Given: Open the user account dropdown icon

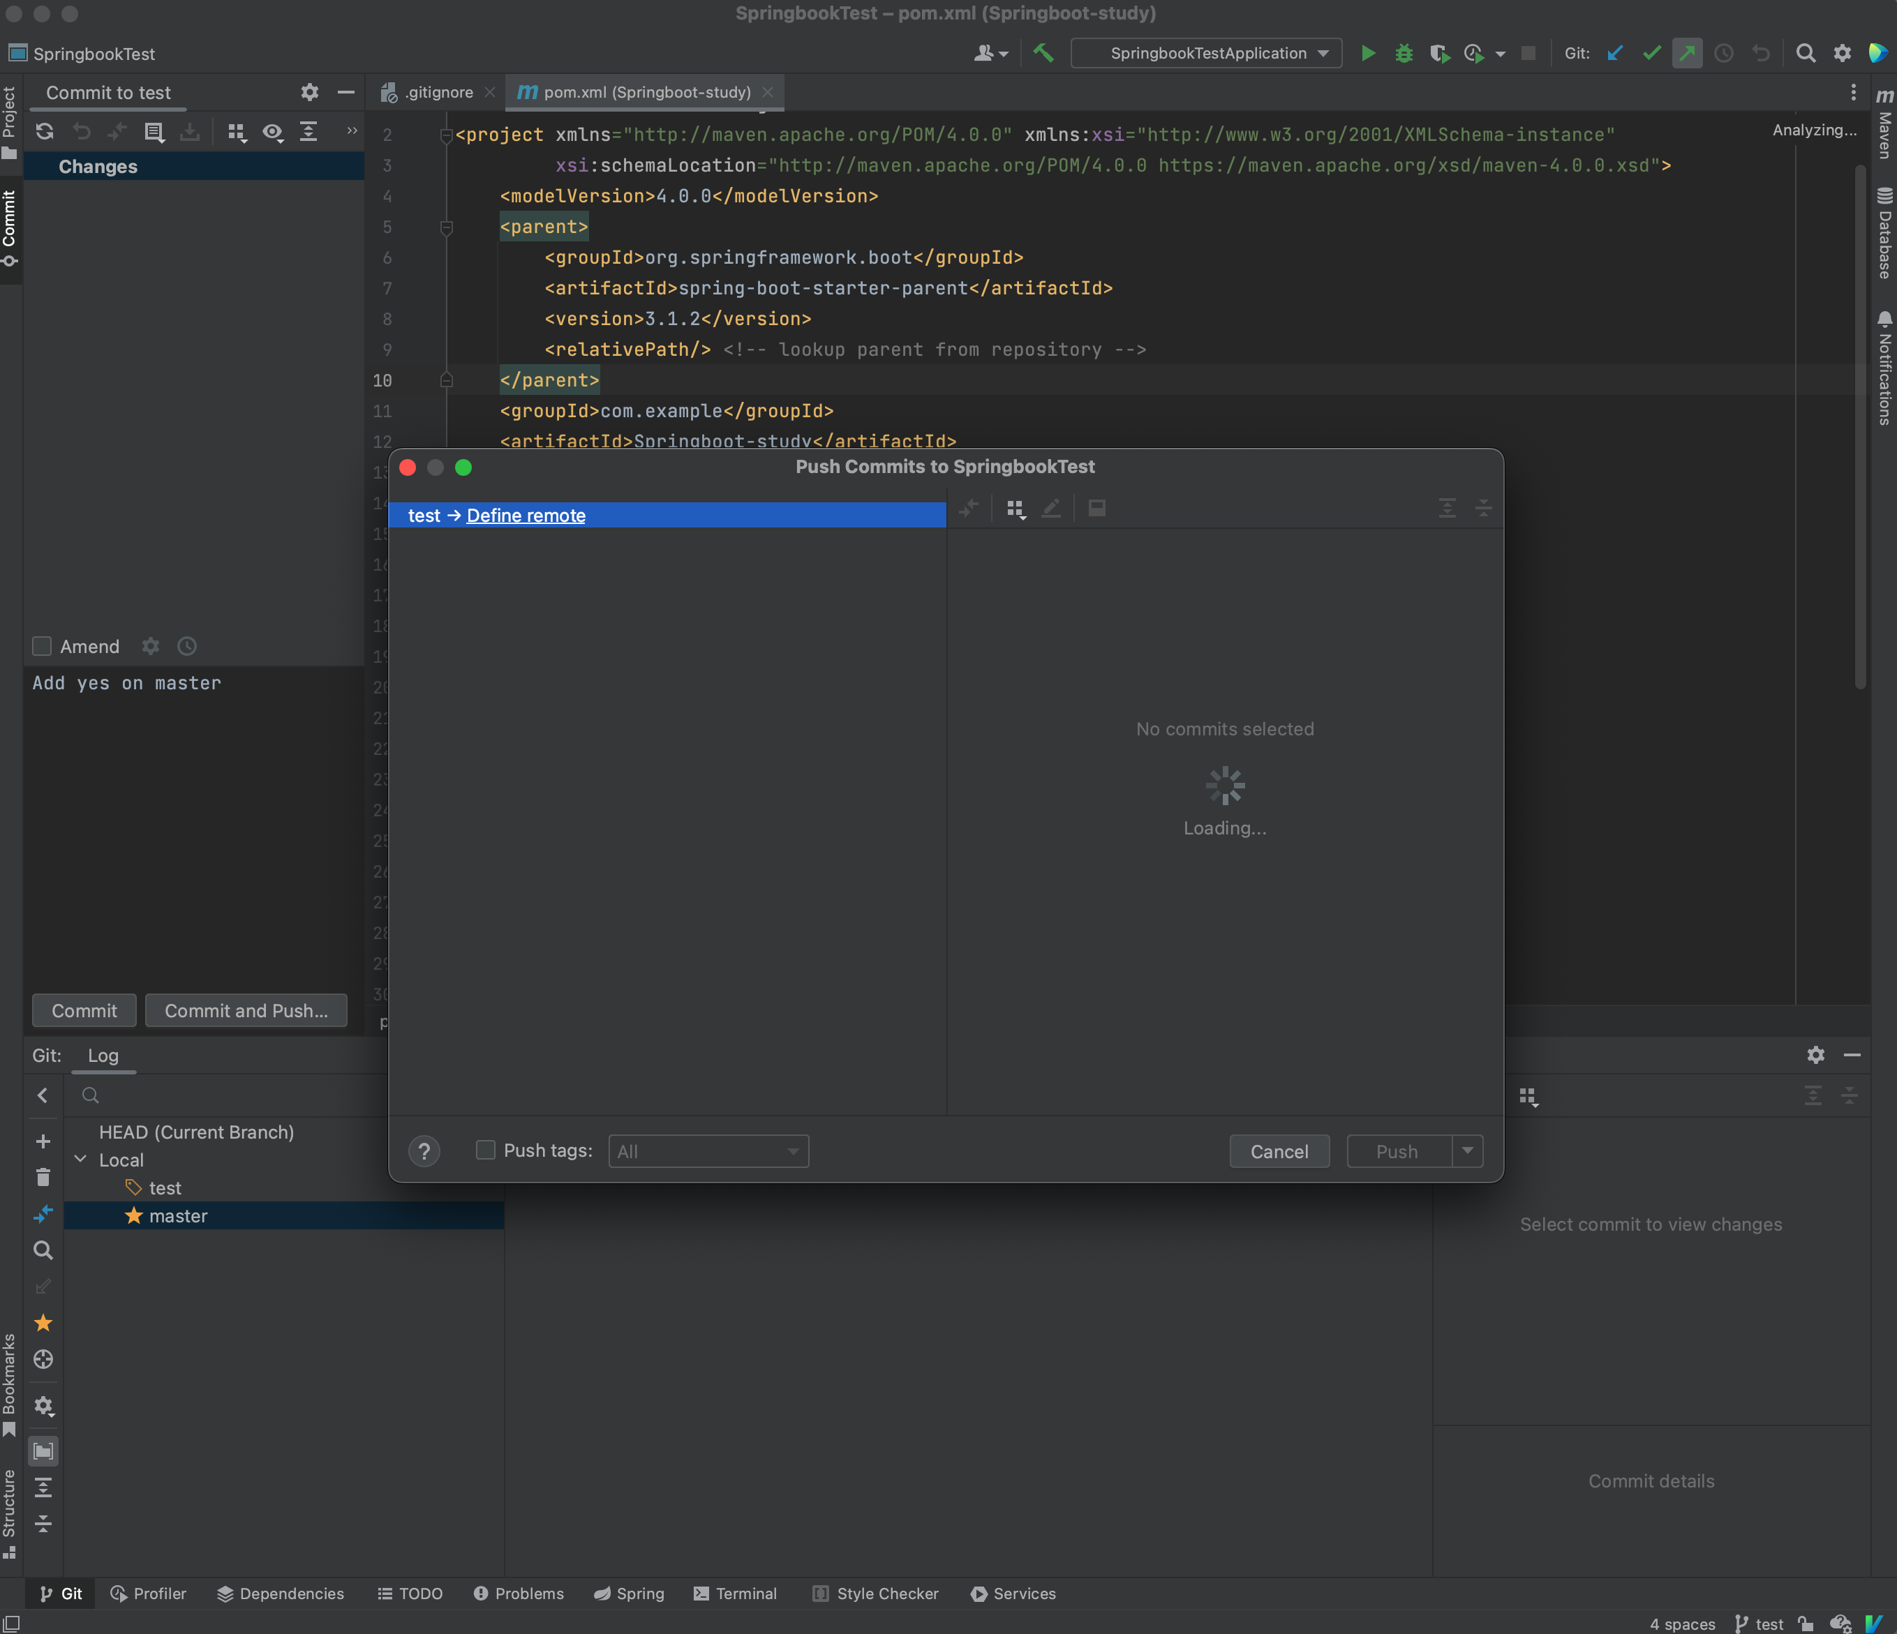Looking at the screenshot, I should [x=990, y=53].
